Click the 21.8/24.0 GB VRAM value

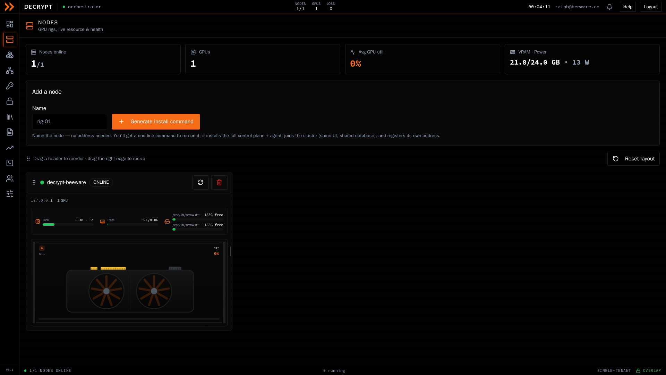(x=535, y=62)
